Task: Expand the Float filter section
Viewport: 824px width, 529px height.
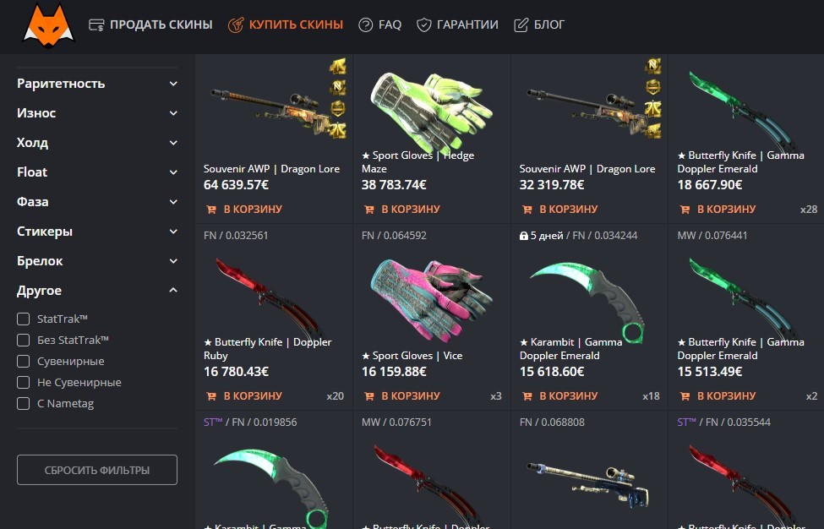Action: click(97, 172)
